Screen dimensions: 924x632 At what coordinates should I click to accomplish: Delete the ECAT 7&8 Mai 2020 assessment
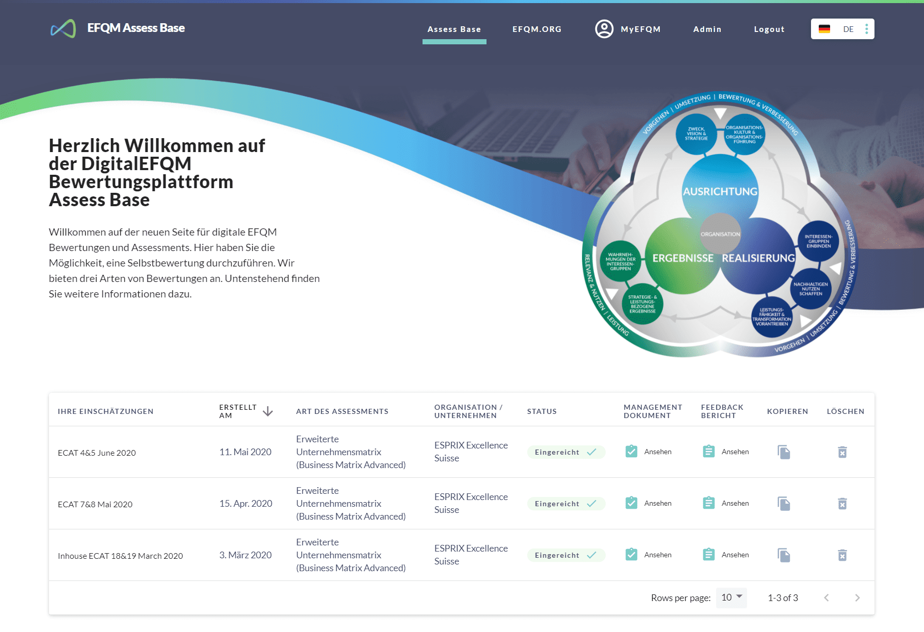(x=842, y=504)
